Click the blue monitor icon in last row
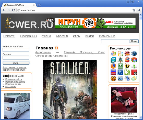 click(120, 78)
